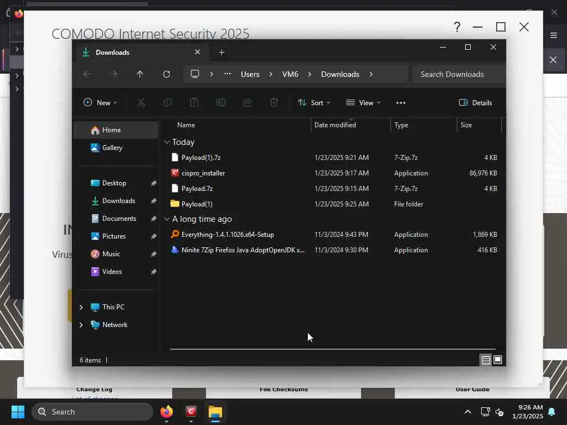Click the Rename icon in toolbar

[x=221, y=102]
